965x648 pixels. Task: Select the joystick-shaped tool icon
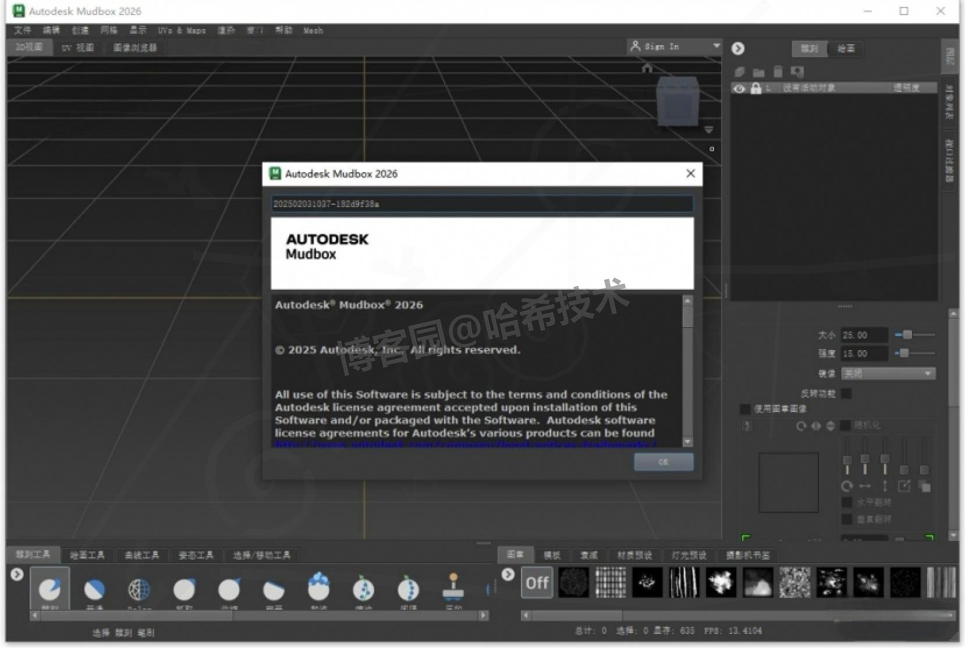452,589
